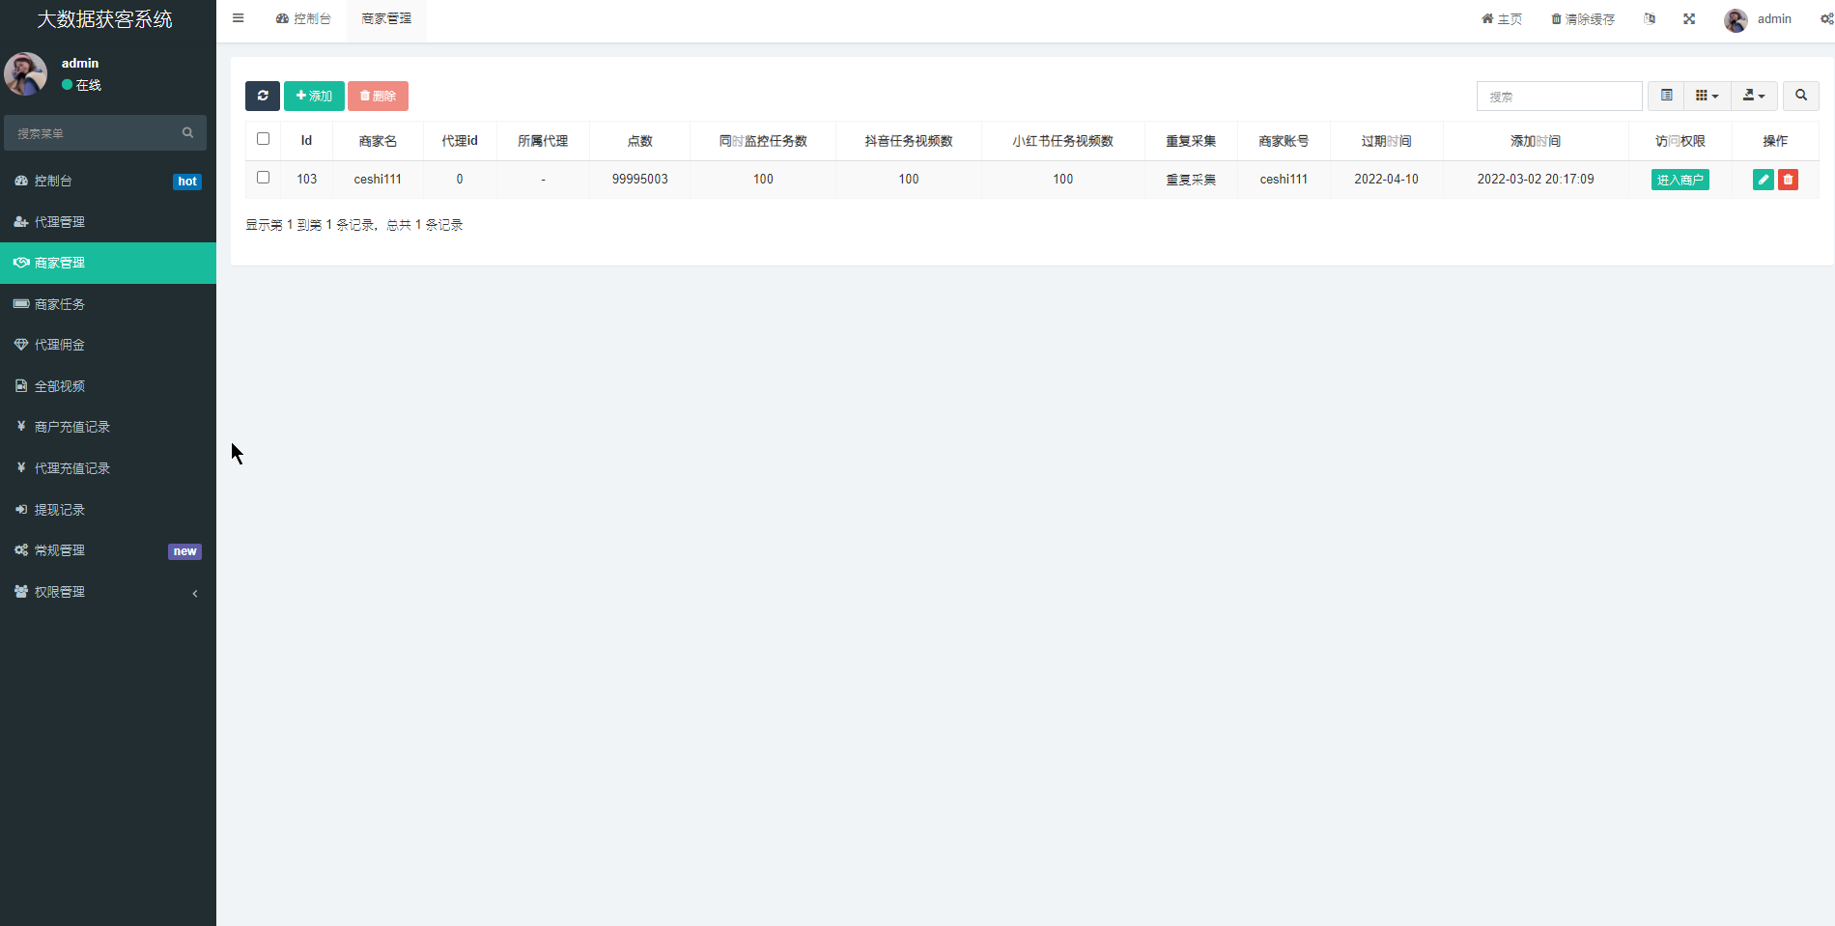Check the select-all checkbox in table header
This screenshot has width=1835, height=926.
(x=263, y=139)
